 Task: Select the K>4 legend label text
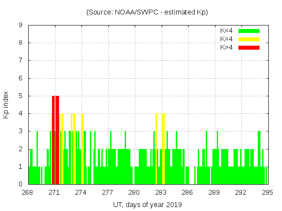[227, 47]
